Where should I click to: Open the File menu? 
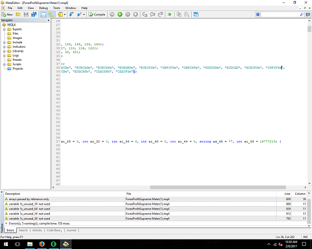click(x=10, y=8)
